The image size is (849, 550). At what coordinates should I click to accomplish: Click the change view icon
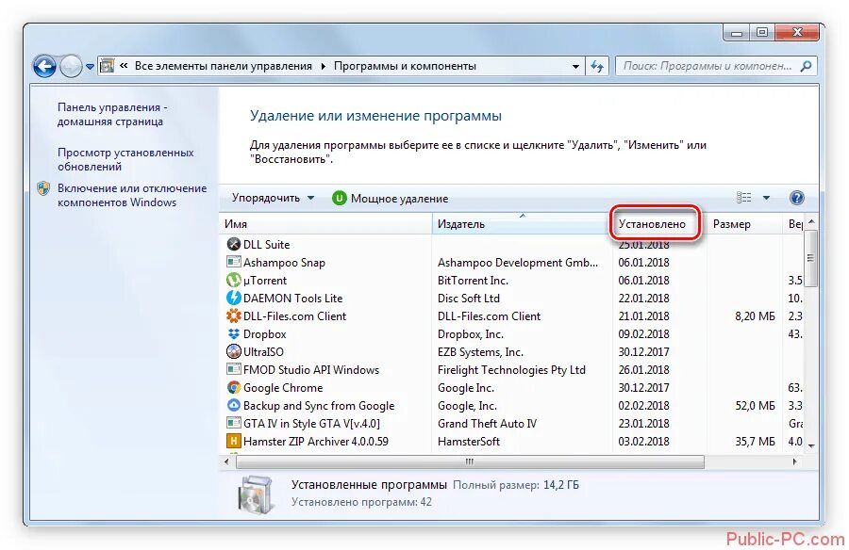click(744, 198)
